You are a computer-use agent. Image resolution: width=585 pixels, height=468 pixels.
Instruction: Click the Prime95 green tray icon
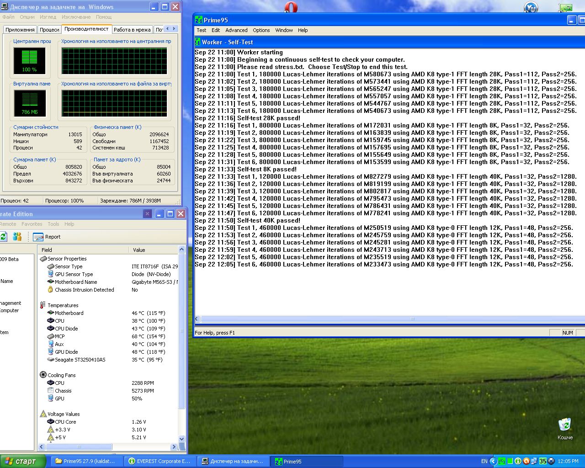point(502,461)
